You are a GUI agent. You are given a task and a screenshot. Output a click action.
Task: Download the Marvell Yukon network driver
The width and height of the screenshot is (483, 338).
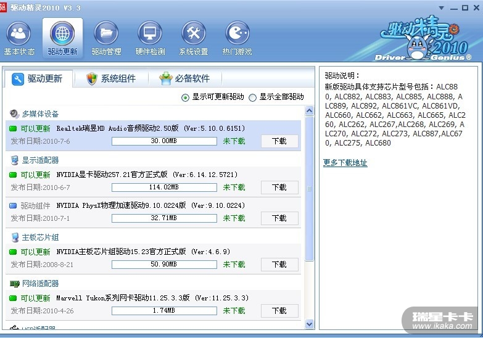[279, 311]
